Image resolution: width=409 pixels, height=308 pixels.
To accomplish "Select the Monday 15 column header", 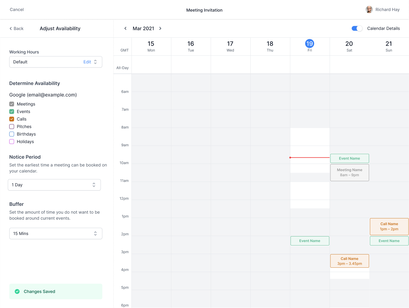I will tap(151, 46).
